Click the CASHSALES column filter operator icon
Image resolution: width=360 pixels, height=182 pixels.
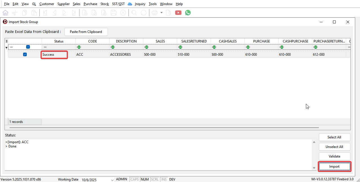214,47
